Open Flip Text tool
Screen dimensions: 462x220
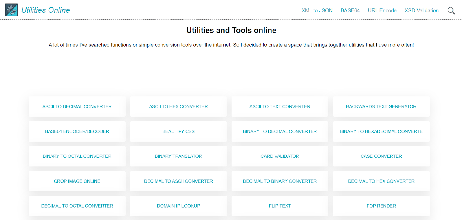[280, 206]
